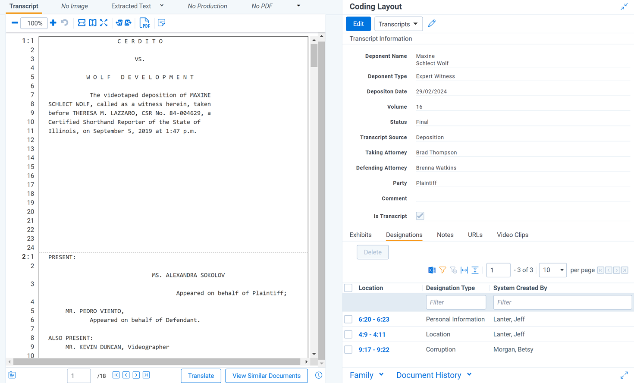634x383 pixels.
Task: Select all designations via header checkbox
Action: 348,288
